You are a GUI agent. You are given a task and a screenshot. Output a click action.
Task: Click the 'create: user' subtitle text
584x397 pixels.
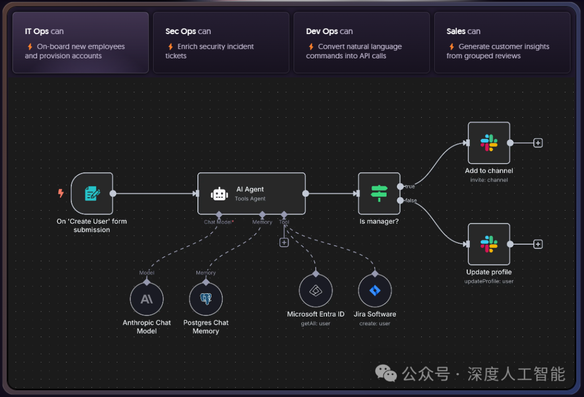pos(375,324)
